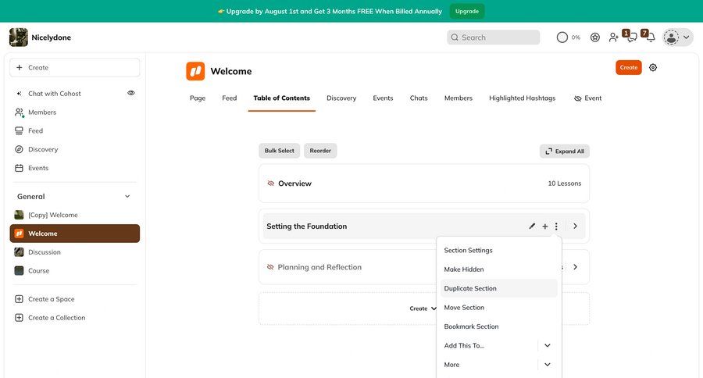Click the orange Welcome space icon
Screen dimensions: 703x378
click(195, 71)
